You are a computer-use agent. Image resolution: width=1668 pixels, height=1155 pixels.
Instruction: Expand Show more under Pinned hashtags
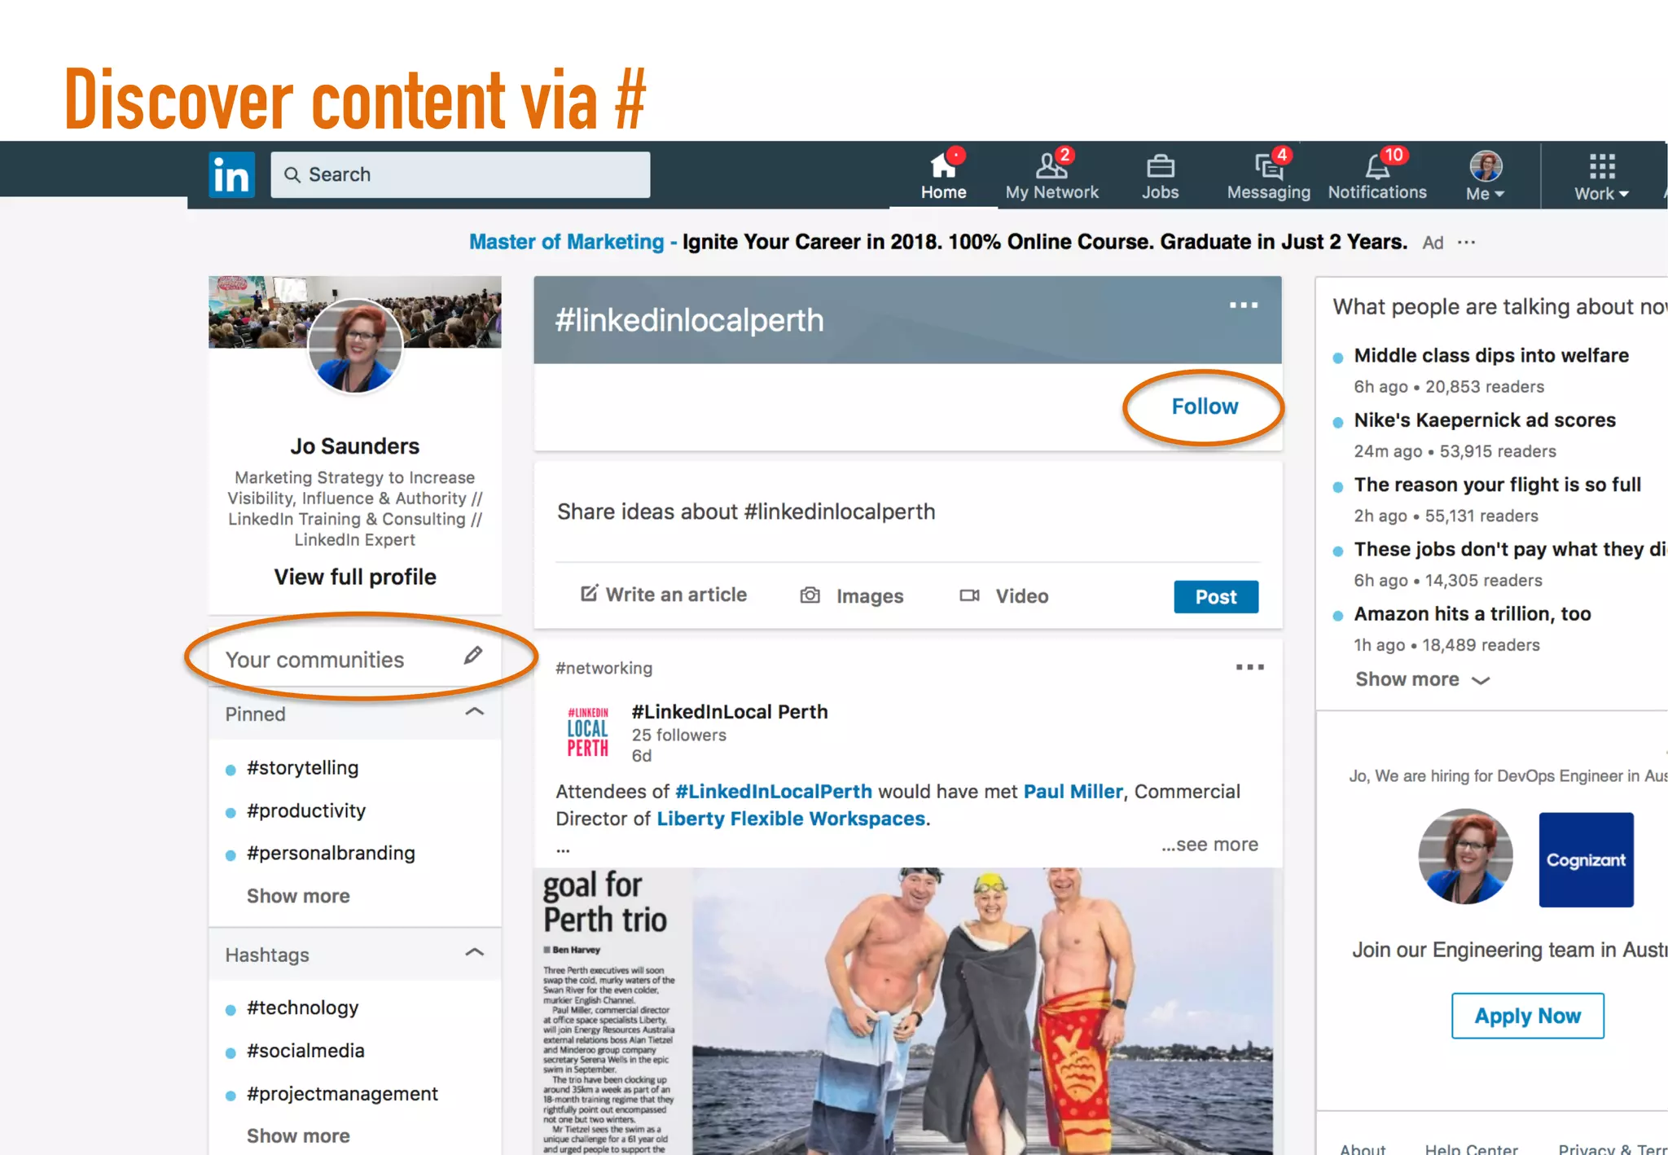(298, 896)
